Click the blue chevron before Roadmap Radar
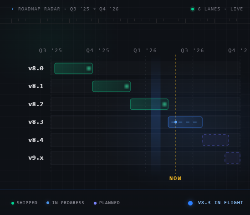The width and height of the screenshot is (250, 215). (x=13, y=9)
